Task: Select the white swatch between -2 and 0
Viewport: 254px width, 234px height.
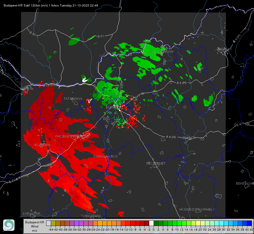Action: click(151, 223)
